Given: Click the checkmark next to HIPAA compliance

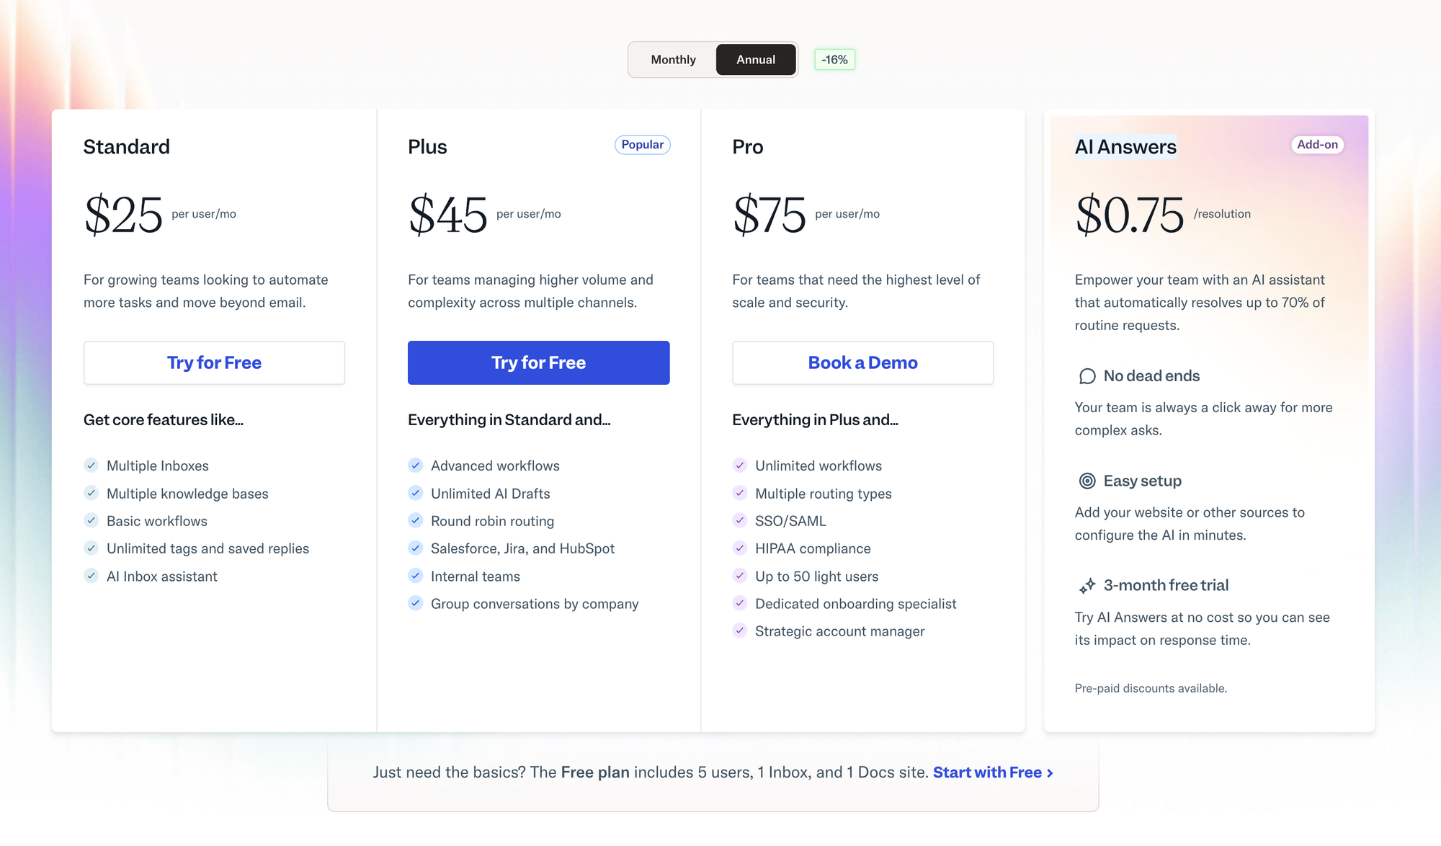Looking at the screenshot, I should pyautogui.click(x=740, y=548).
